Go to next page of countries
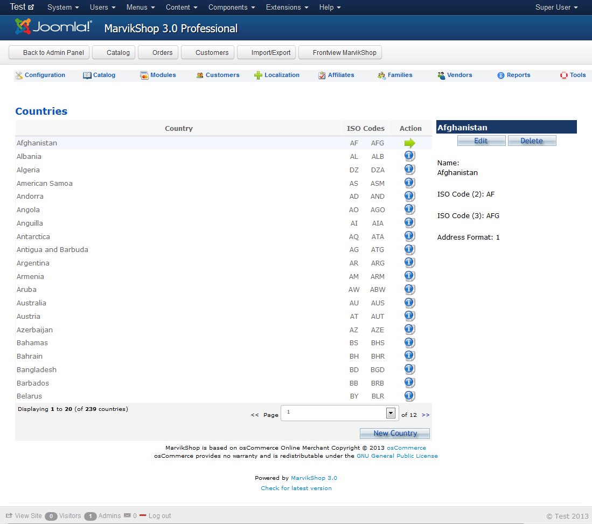592x524 pixels. [x=426, y=415]
